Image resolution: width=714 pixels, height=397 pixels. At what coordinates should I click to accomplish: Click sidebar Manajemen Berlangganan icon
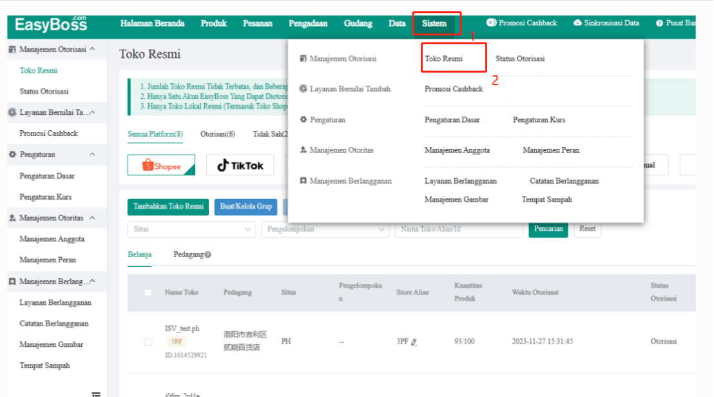pyautogui.click(x=12, y=282)
